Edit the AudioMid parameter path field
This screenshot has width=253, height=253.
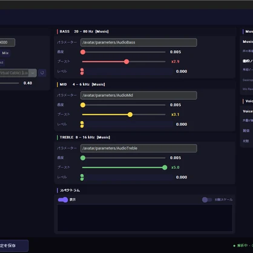139,95
